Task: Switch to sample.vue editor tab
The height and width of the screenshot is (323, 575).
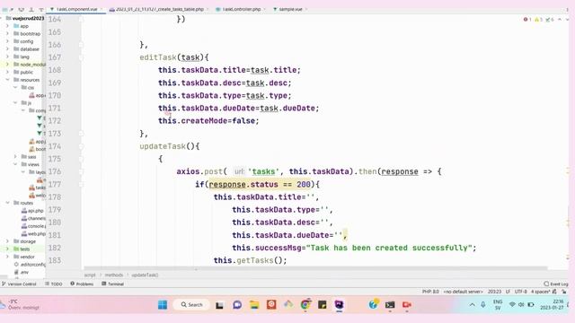Action: 289,9
